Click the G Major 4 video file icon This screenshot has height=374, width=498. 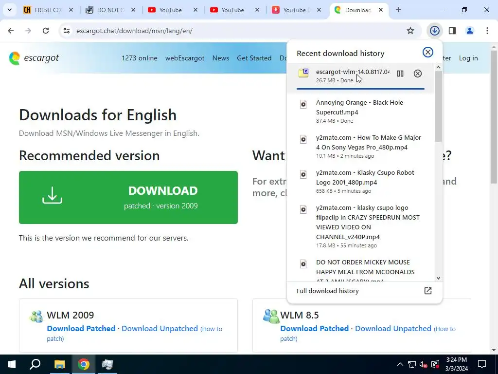coord(303,139)
